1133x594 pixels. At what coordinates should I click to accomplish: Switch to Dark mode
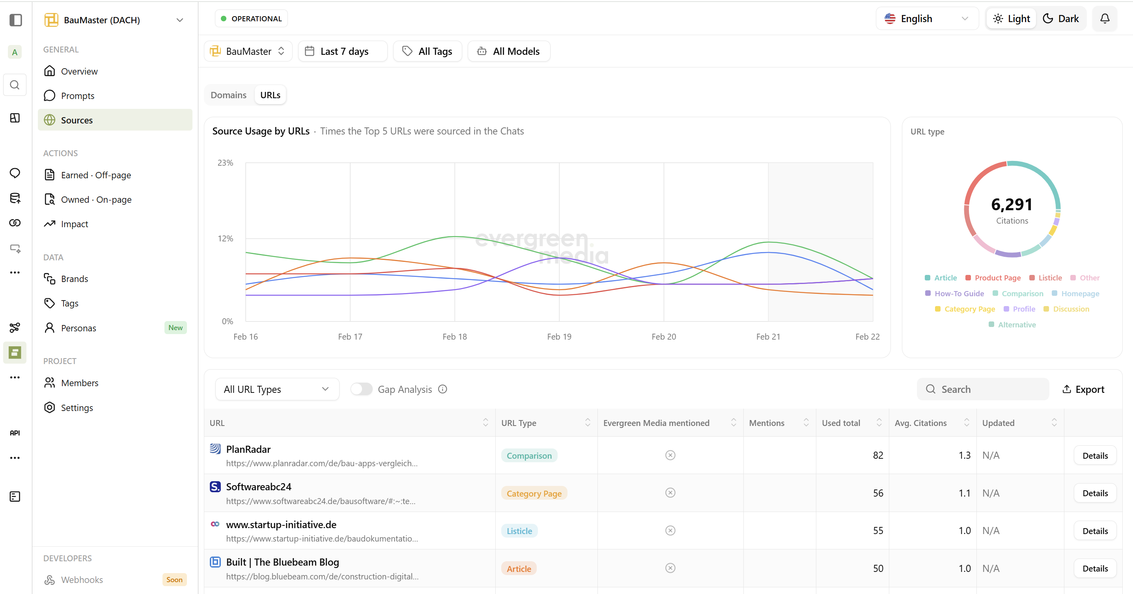click(1060, 19)
